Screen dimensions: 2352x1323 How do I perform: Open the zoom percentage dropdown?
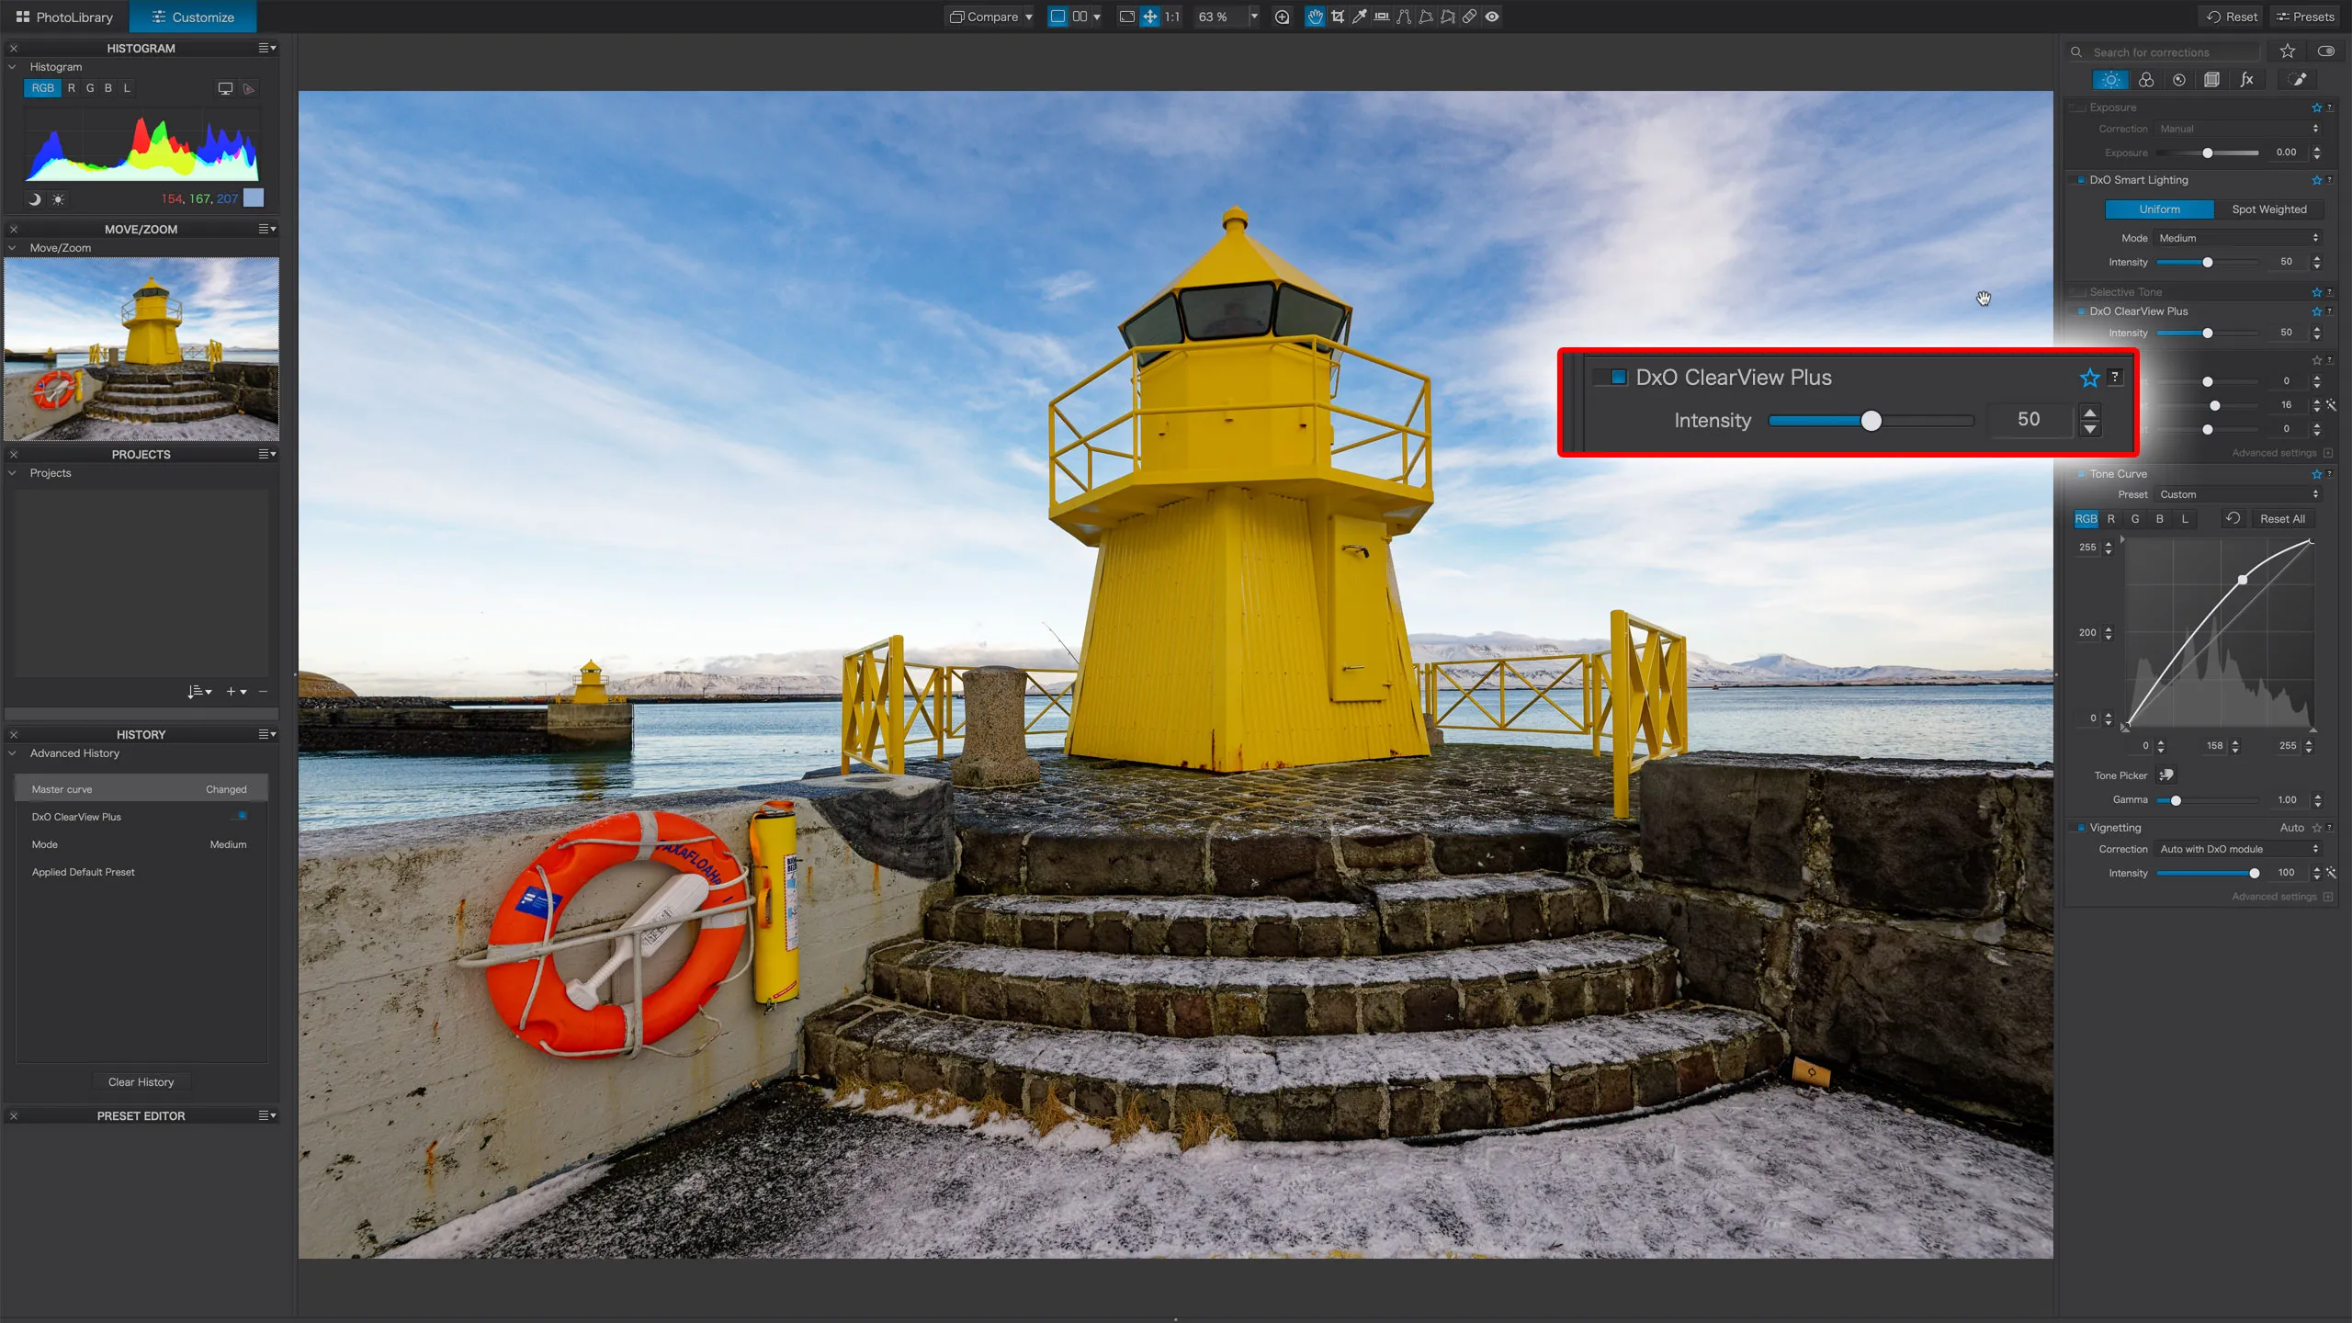click(1254, 17)
